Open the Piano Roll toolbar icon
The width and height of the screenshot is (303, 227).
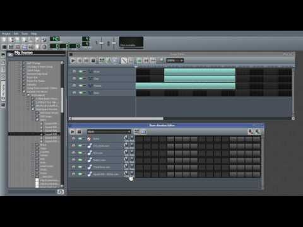click(x=18, y=47)
